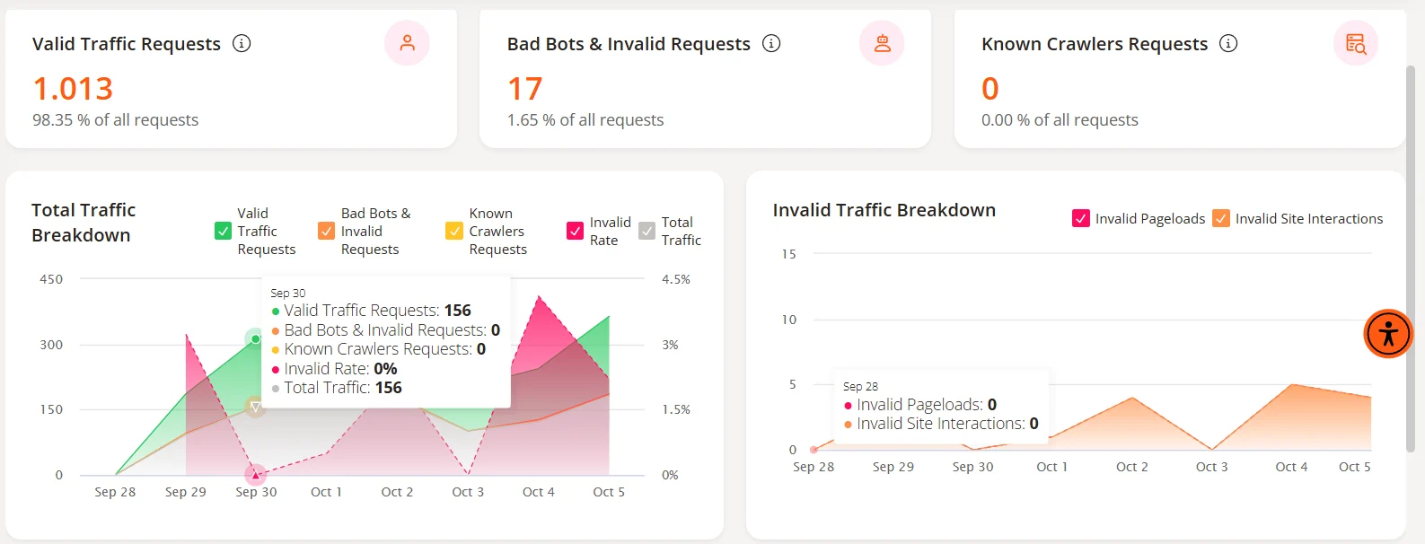Click the Total Traffic Breakdown heading
1425x544 pixels.
[x=84, y=223]
